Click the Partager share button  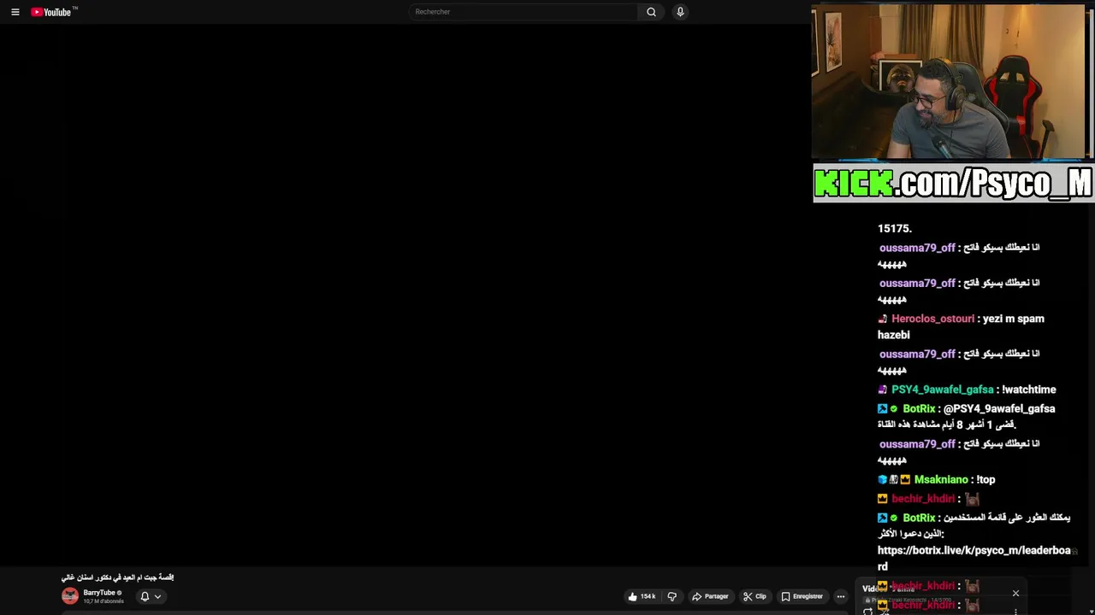(x=710, y=596)
